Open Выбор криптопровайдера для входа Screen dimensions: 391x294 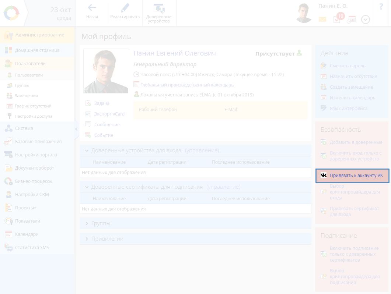coord(355,192)
